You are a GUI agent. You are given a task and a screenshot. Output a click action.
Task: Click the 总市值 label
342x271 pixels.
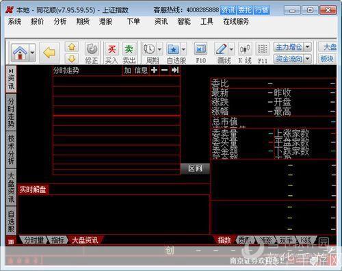tap(224, 122)
